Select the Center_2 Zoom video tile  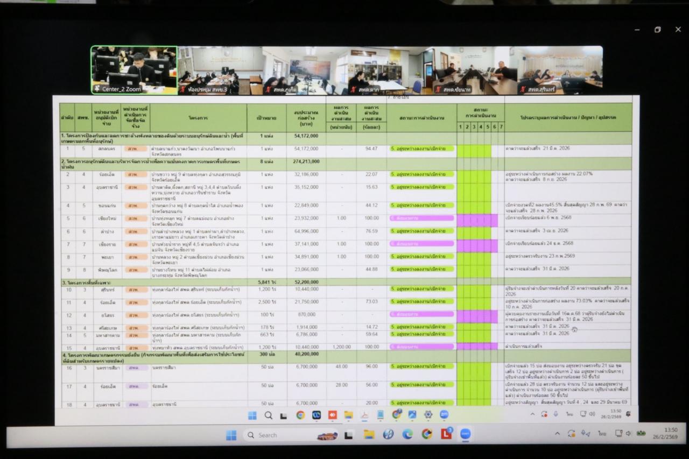click(134, 70)
